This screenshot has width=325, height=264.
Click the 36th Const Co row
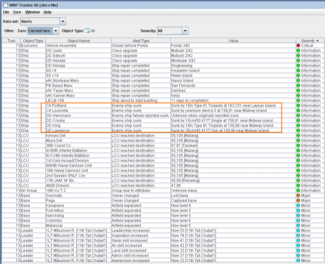tap(163, 145)
